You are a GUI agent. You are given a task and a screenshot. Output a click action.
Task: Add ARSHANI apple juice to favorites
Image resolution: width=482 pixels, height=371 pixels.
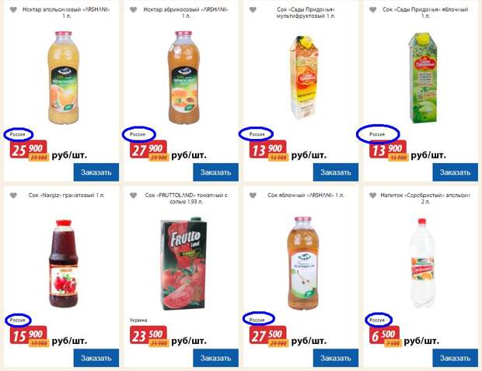click(x=253, y=196)
